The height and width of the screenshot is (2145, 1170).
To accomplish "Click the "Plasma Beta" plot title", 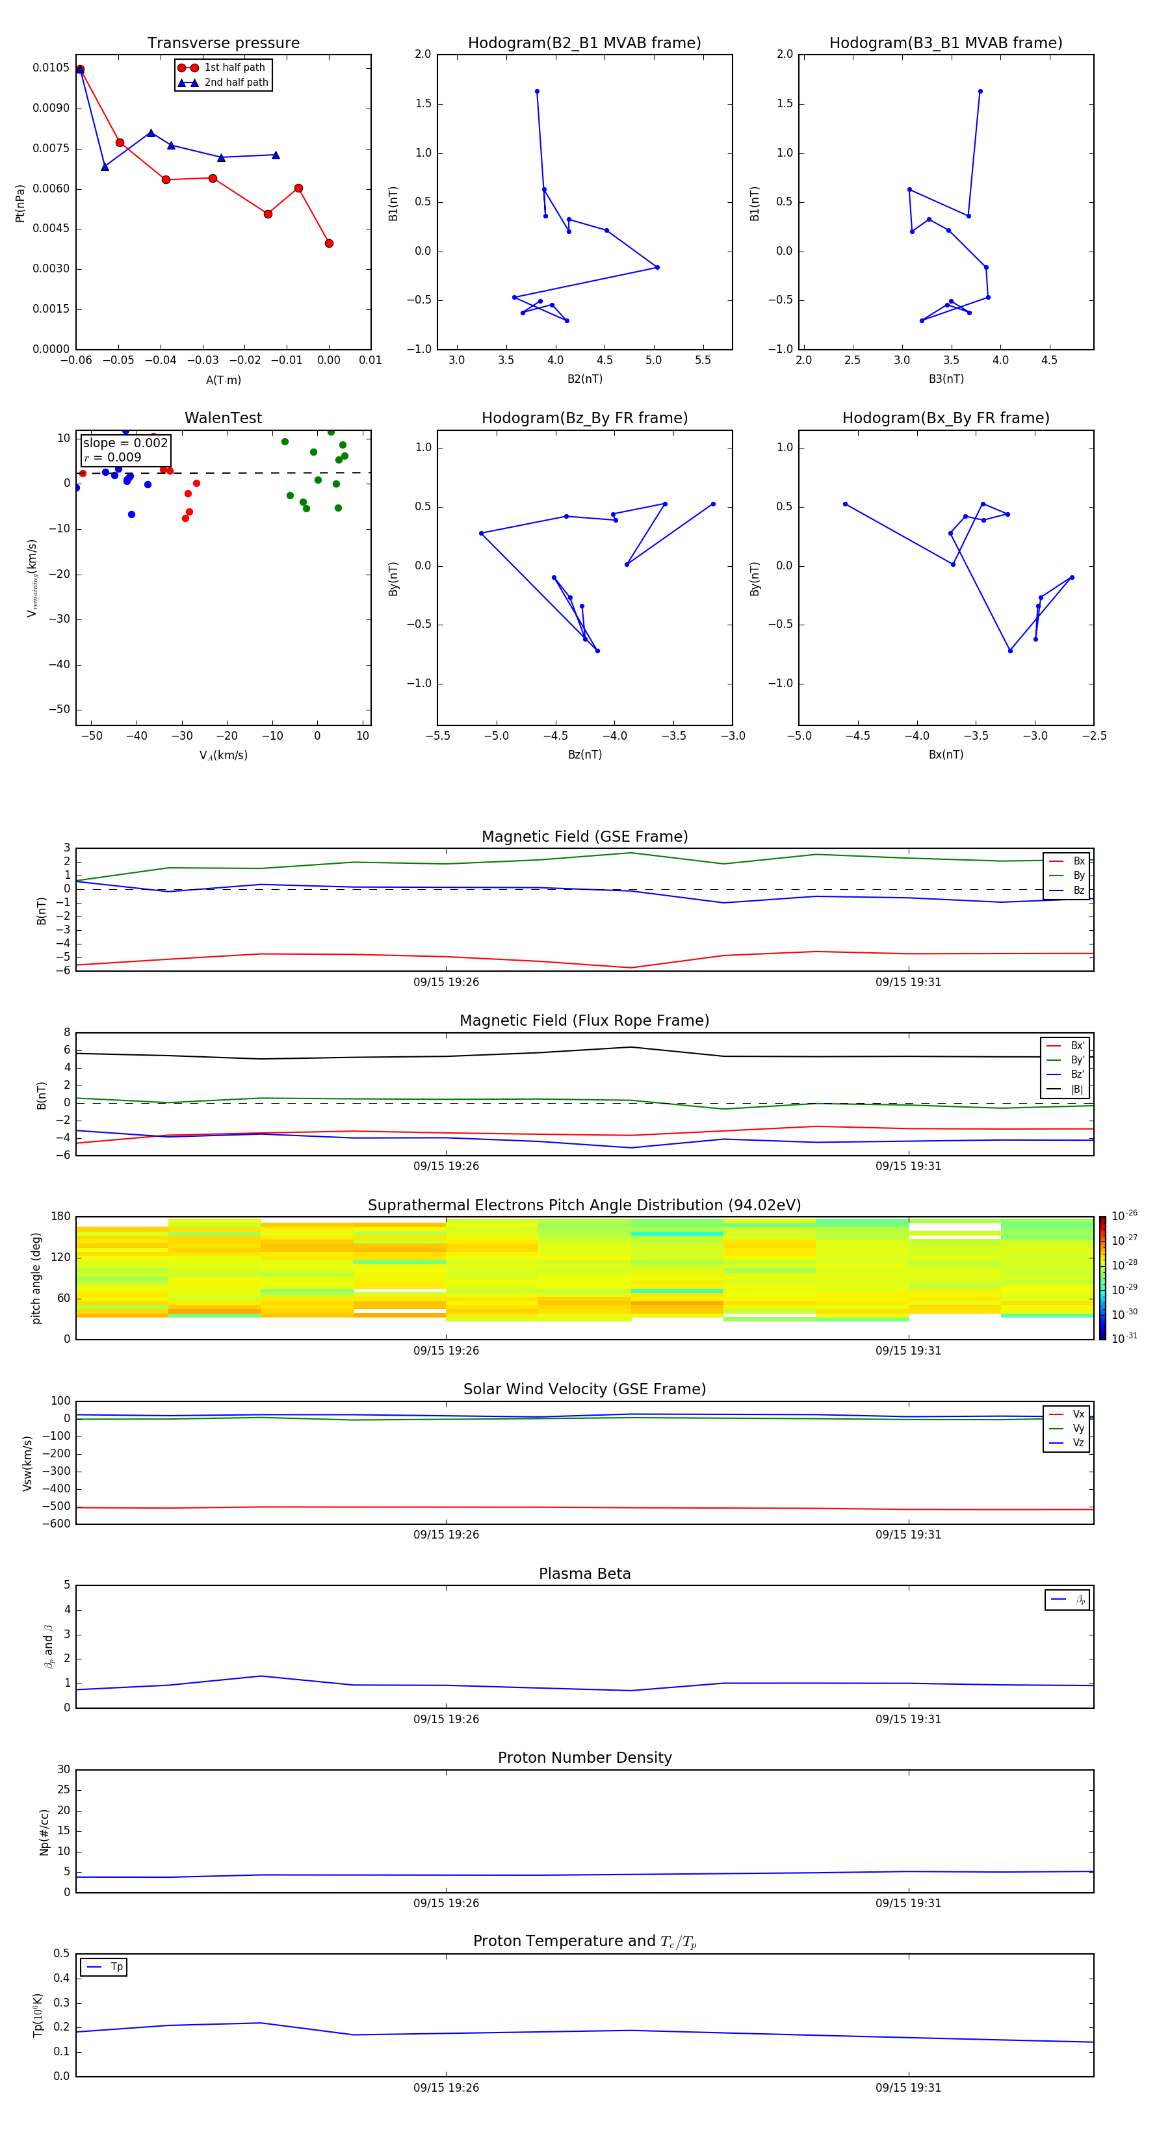I will coord(584,1574).
